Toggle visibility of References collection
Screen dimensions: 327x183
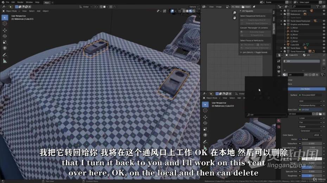click(324, 14)
